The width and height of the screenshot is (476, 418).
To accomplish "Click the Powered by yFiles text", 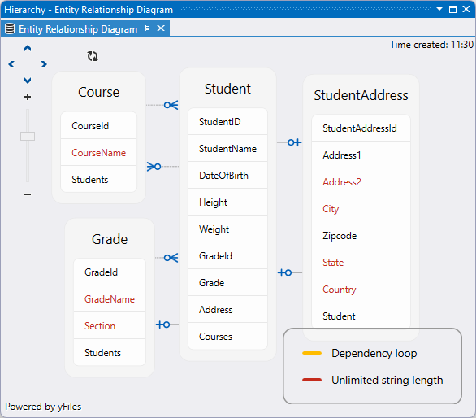I will coord(43,407).
